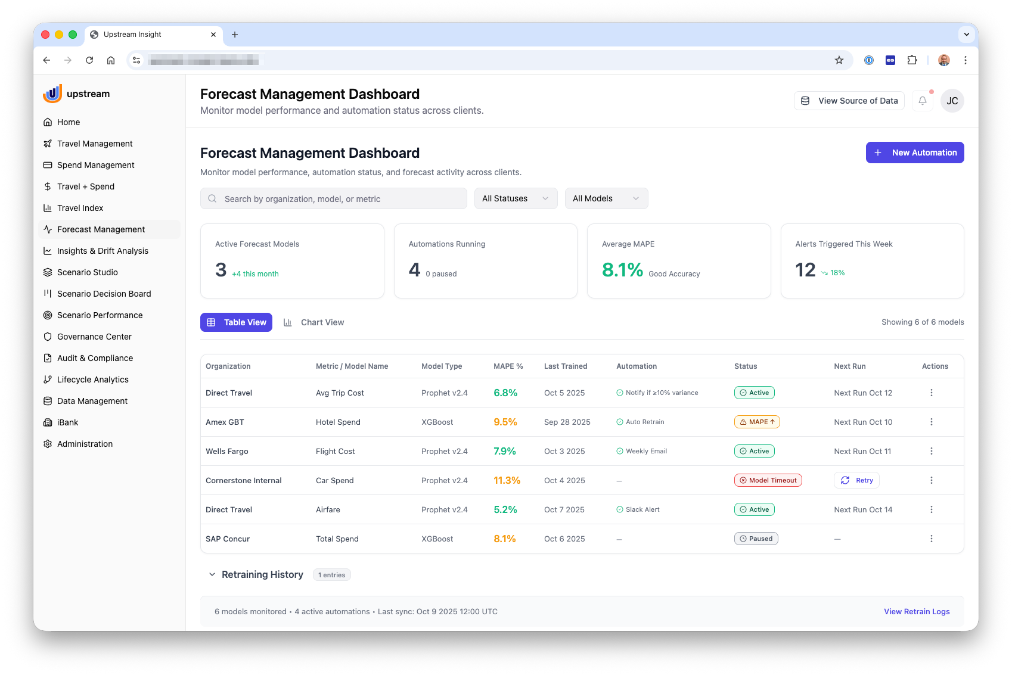Open actions menu for Amex GBT row

[x=931, y=422]
